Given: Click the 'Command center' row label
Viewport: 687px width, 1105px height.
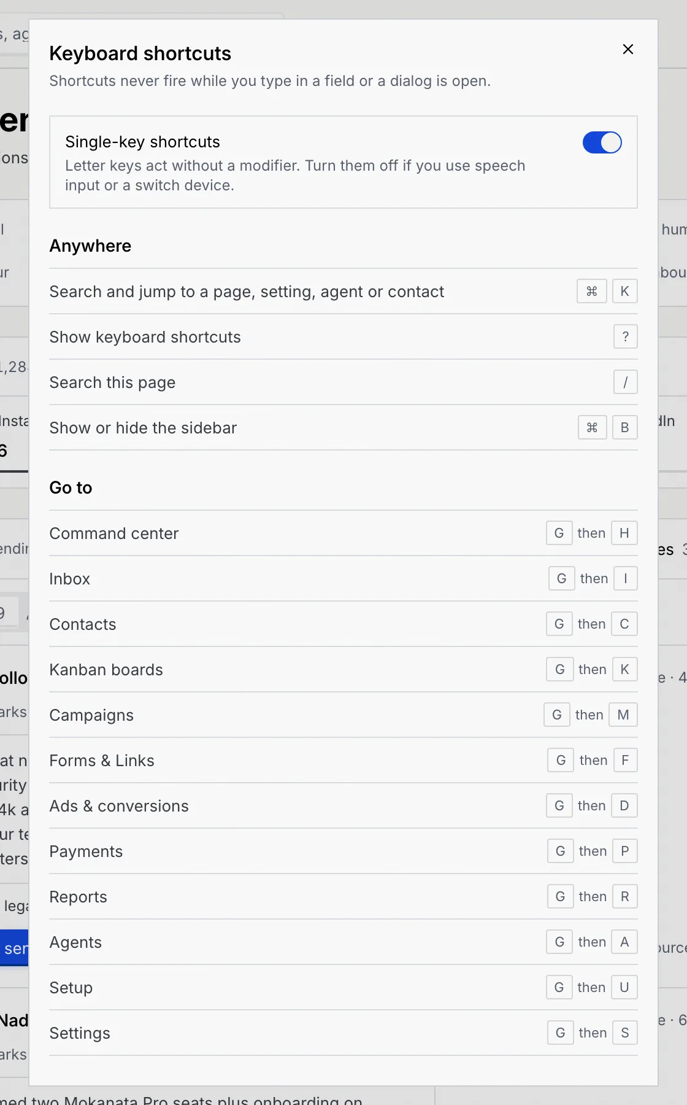Looking at the screenshot, I should coord(114,533).
